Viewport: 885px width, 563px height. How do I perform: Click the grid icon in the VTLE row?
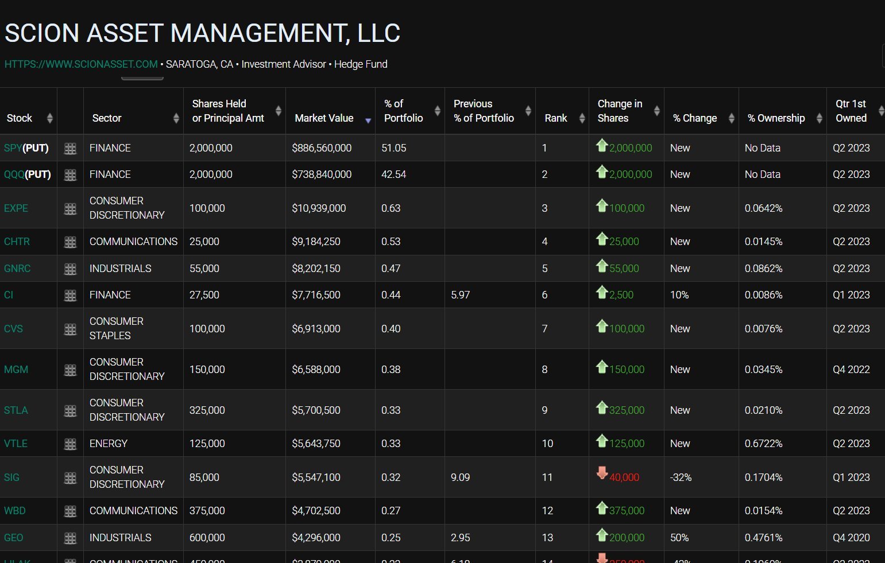[70, 444]
